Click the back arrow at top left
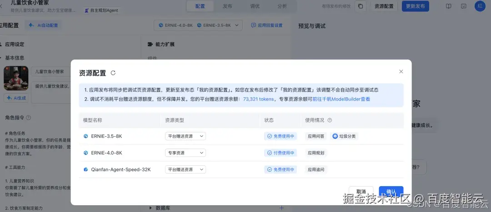Image resolution: width=491 pixels, height=212 pixels. click(1, 6)
